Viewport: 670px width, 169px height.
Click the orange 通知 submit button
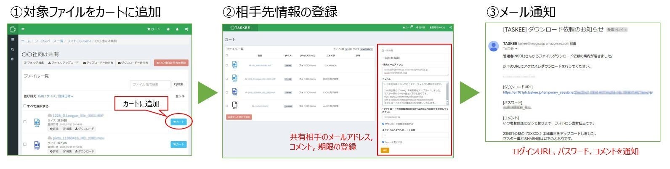point(385,150)
